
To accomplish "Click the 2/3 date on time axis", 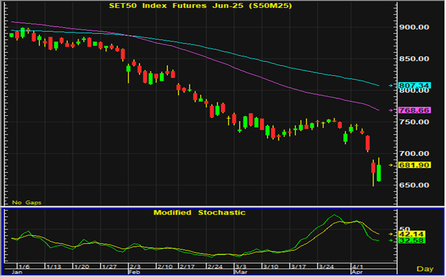I will (x=135, y=266).
